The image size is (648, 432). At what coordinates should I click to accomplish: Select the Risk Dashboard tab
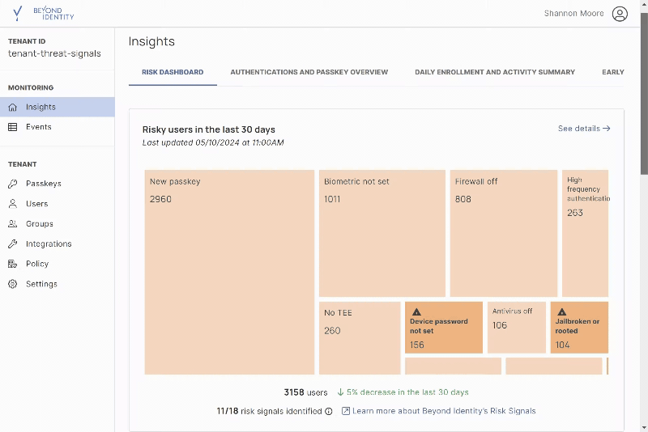173,72
